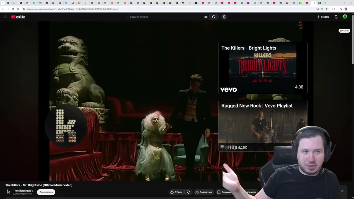
Task: Subscribe with the Подписаться button
Action: click(46, 192)
